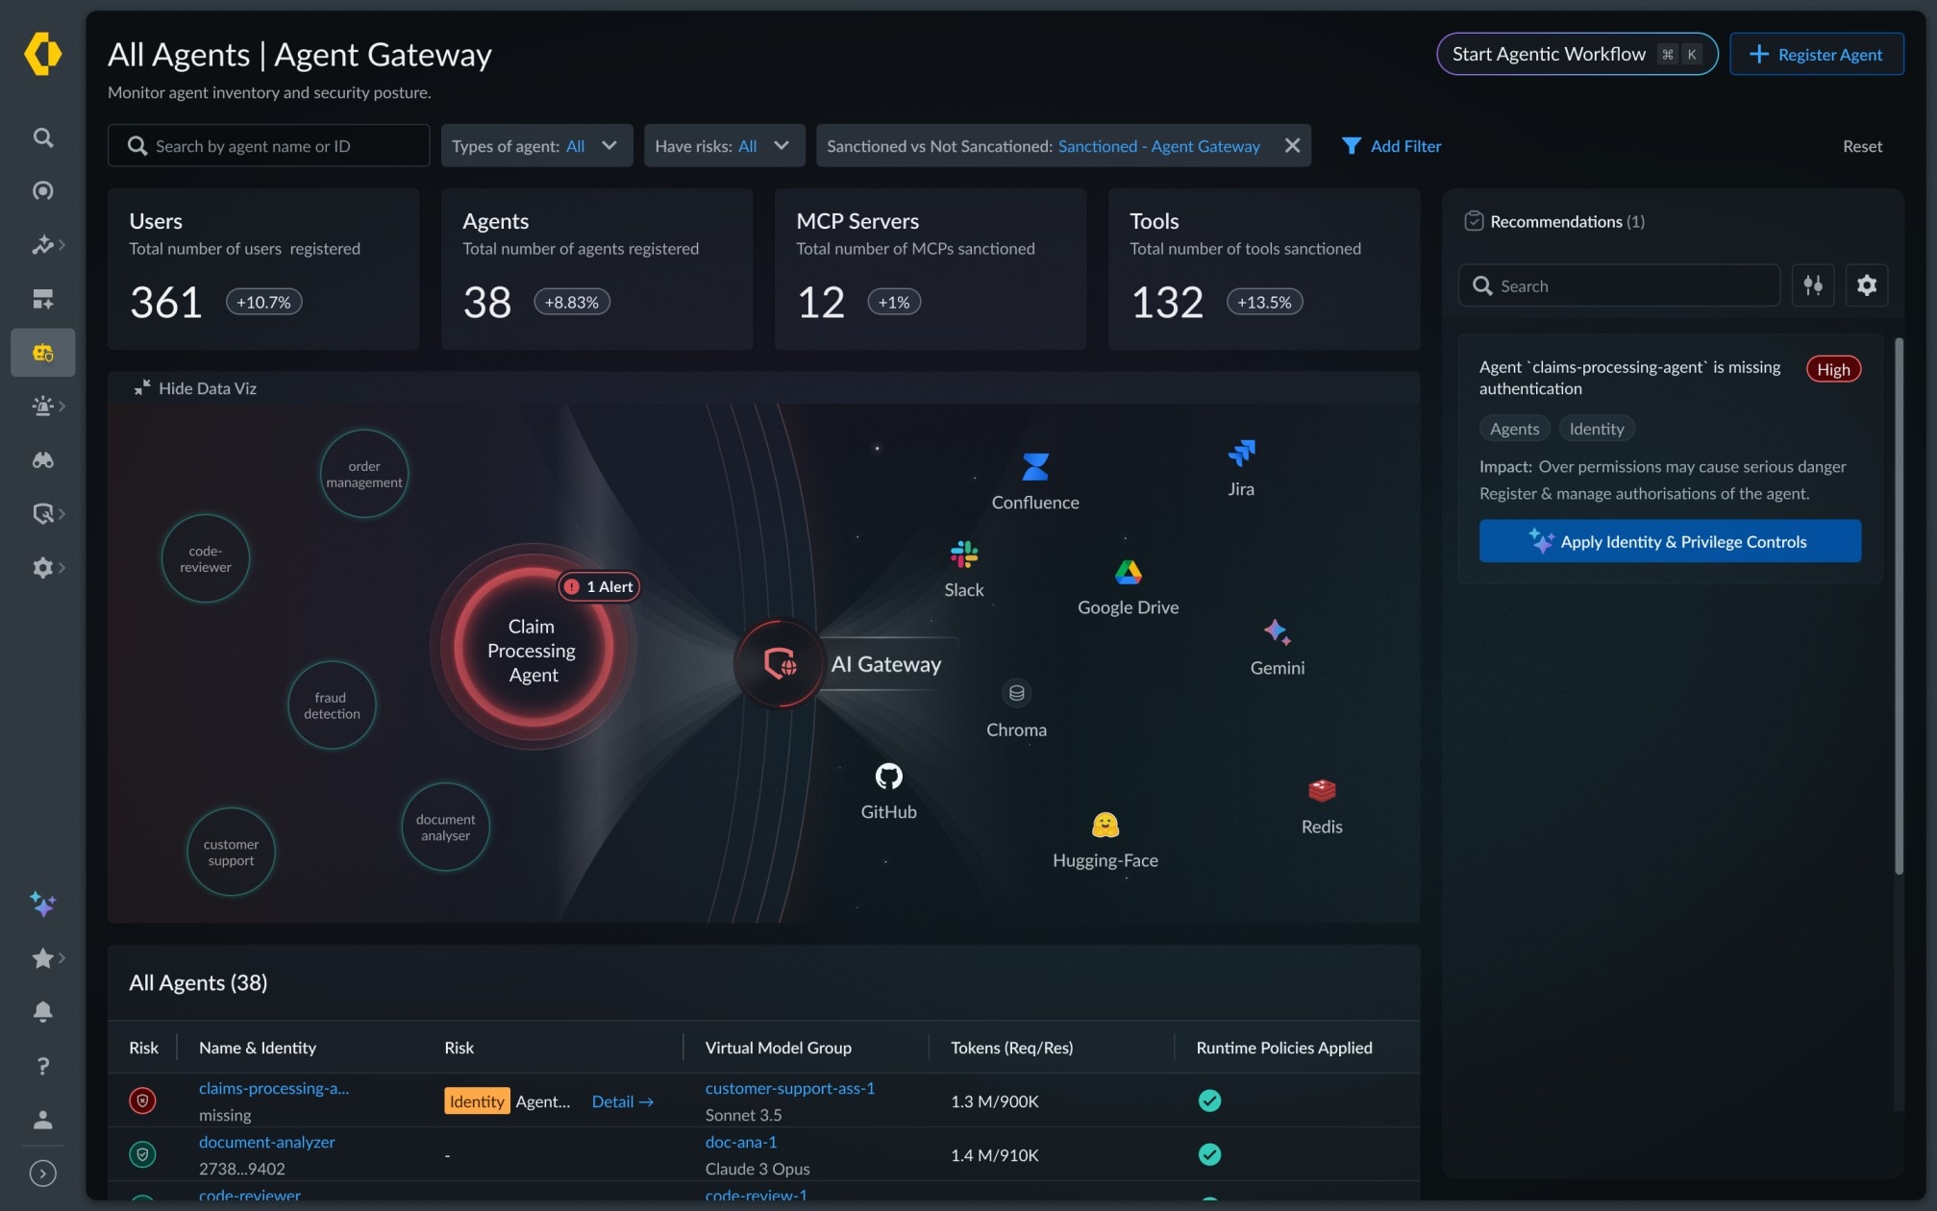Viewport: 1937px width, 1211px height.
Task: Open Types of agent dropdown
Action: pyautogui.click(x=535, y=145)
